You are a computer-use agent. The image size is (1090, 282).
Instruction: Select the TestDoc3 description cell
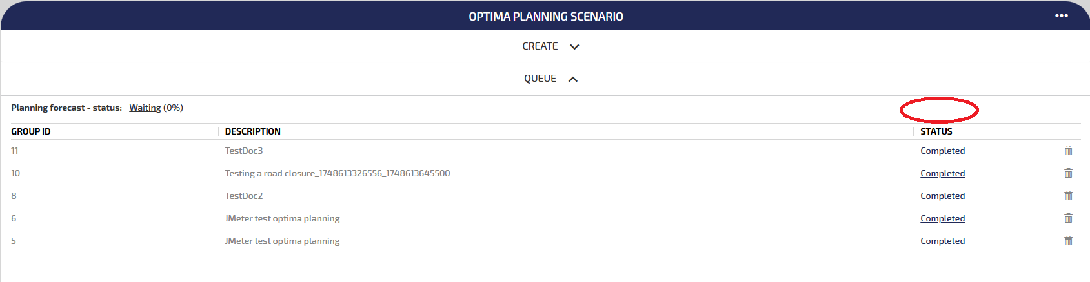244,151
